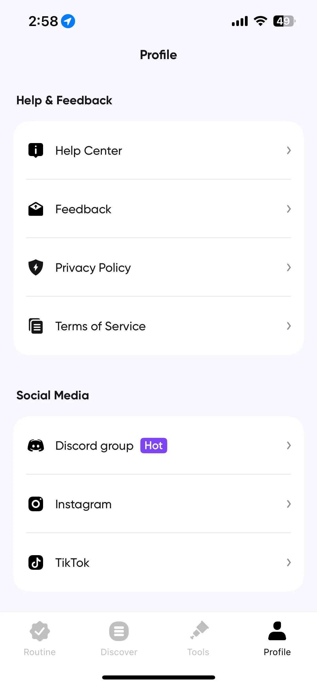
Task: Switch to the Tools tab
Action: [x=198, y=639]
